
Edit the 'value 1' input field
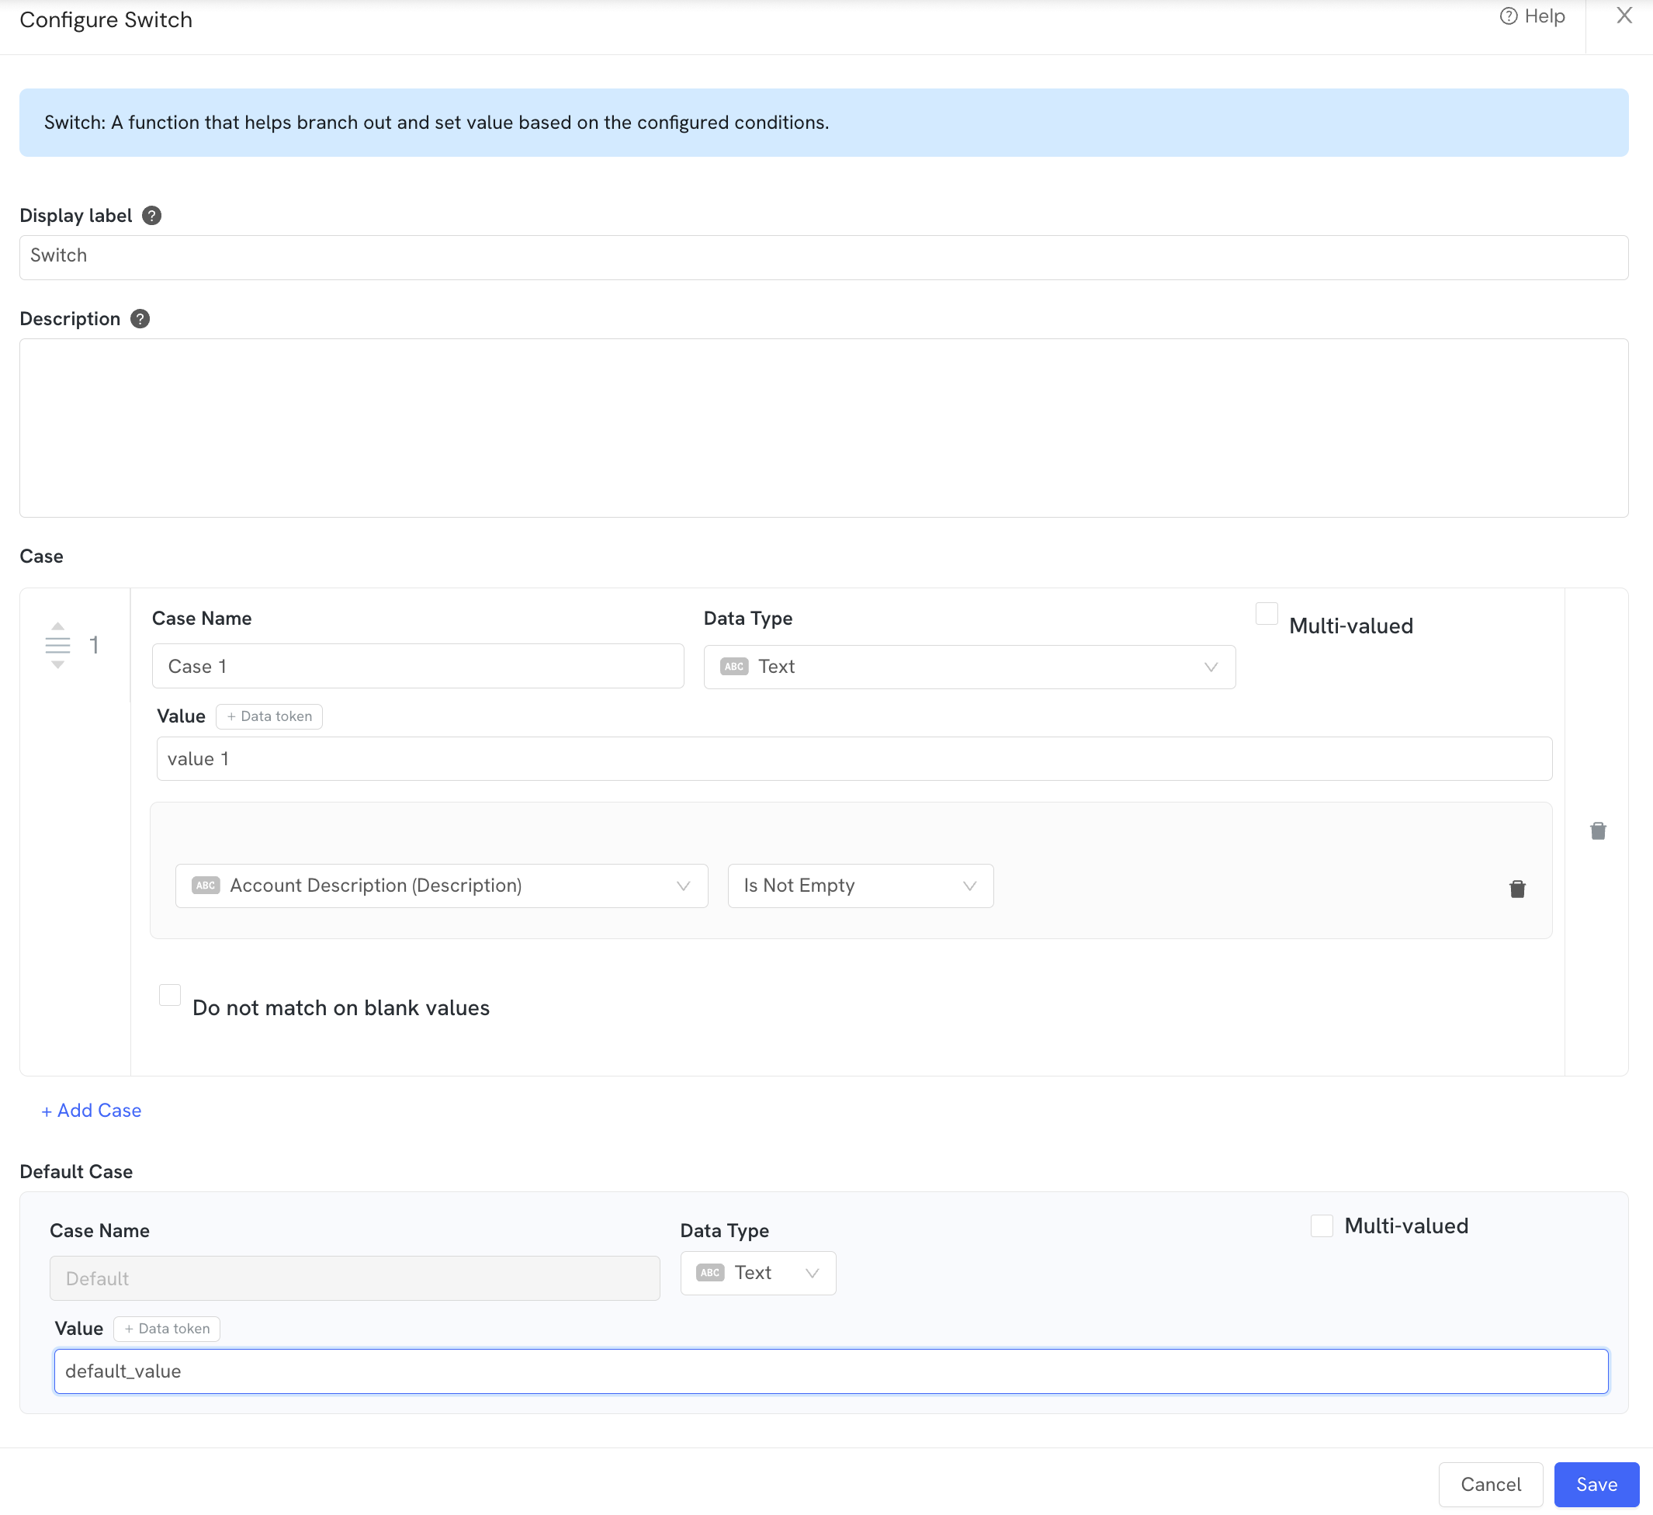tap(854, 759)
